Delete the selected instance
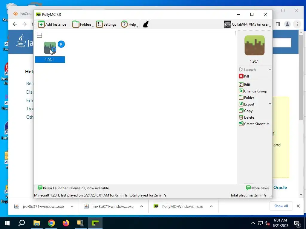 247,117
